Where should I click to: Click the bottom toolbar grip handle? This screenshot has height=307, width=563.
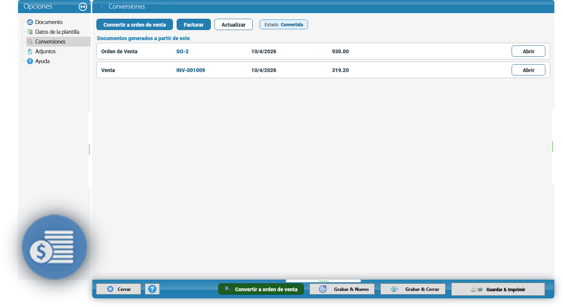(x=323, y=281)
